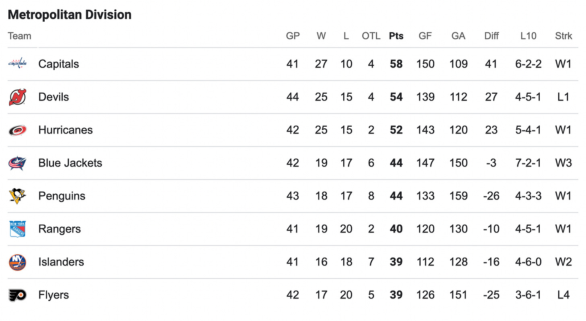Open the Flyers team link
Screen dimensions: 586x321
pyautogui.click(x=54, y=295)
